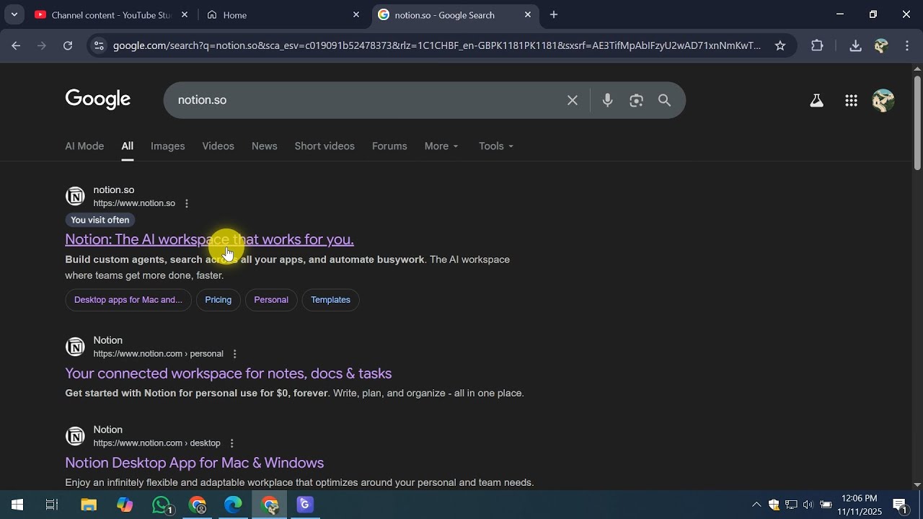Click the Google logo
The width and height of the screenshot is (923, 519).
click(x=98, y=99)
